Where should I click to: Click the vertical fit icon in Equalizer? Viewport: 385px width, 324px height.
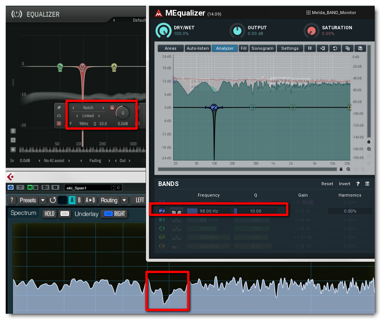pyautogui.click(x=13, y=131)
